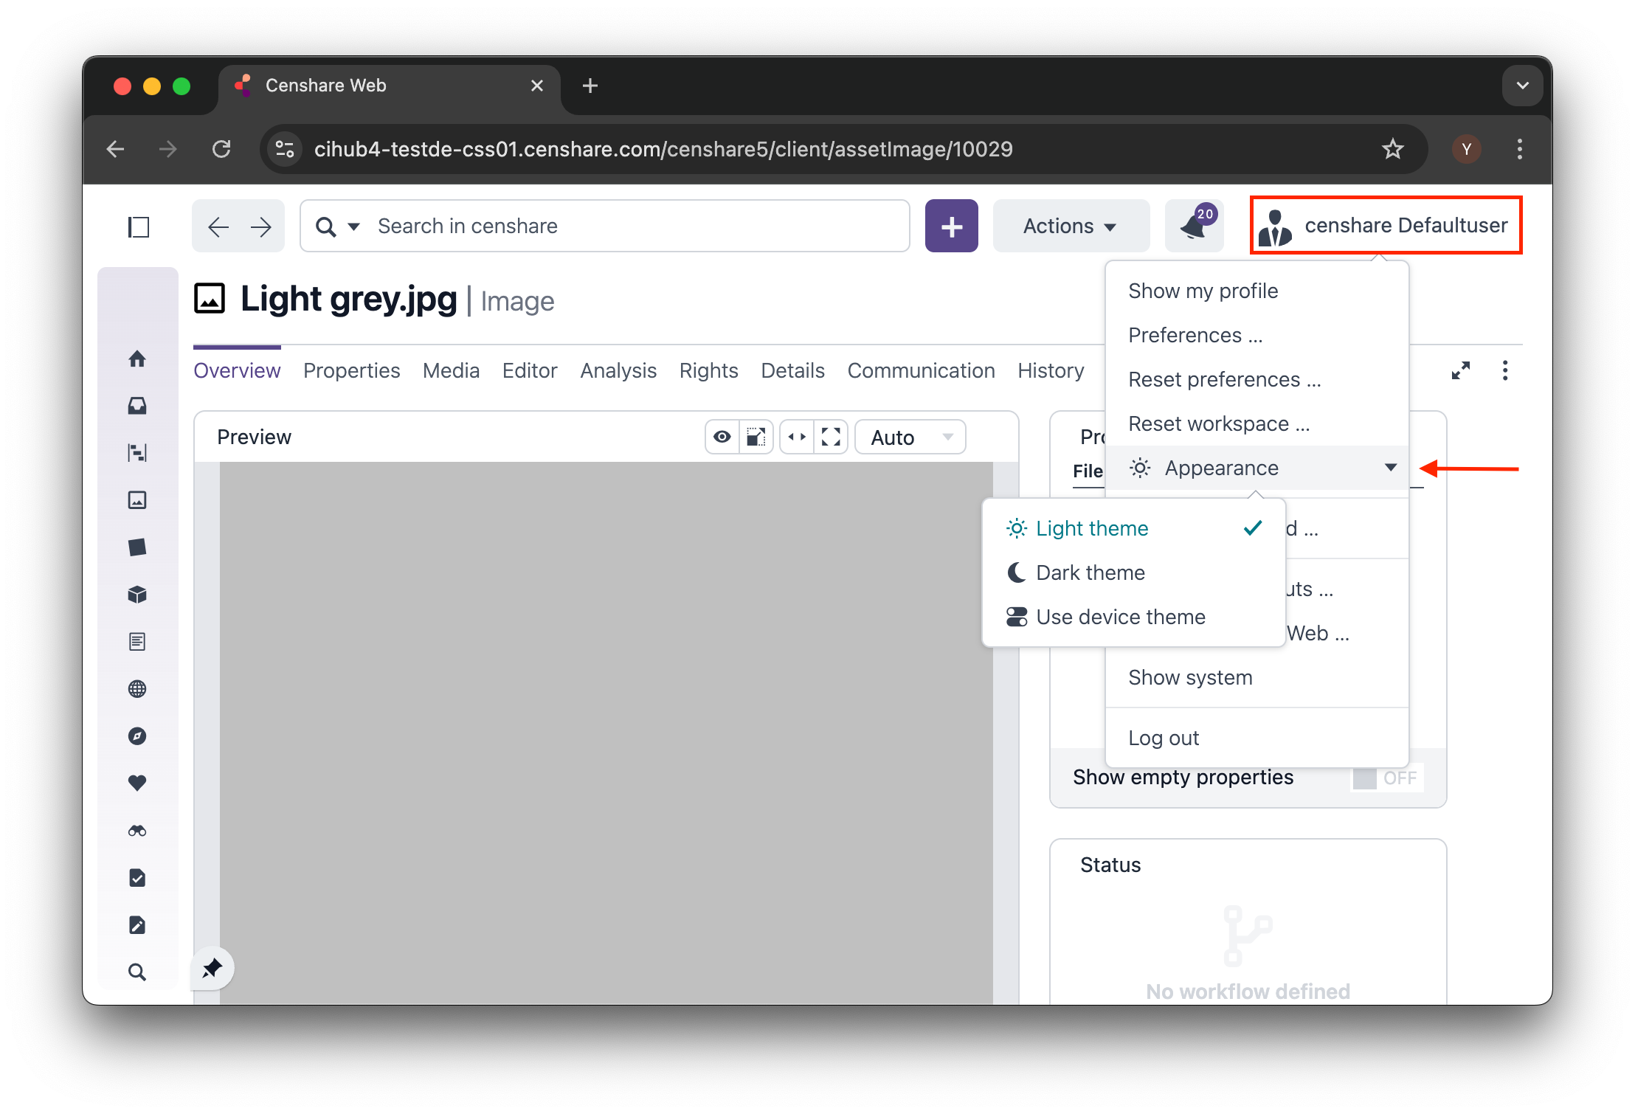Toggle preview eye visibility icon
Viewport: 1635px width, 1114px height.
pyautogui.click(x=722, y=437)
